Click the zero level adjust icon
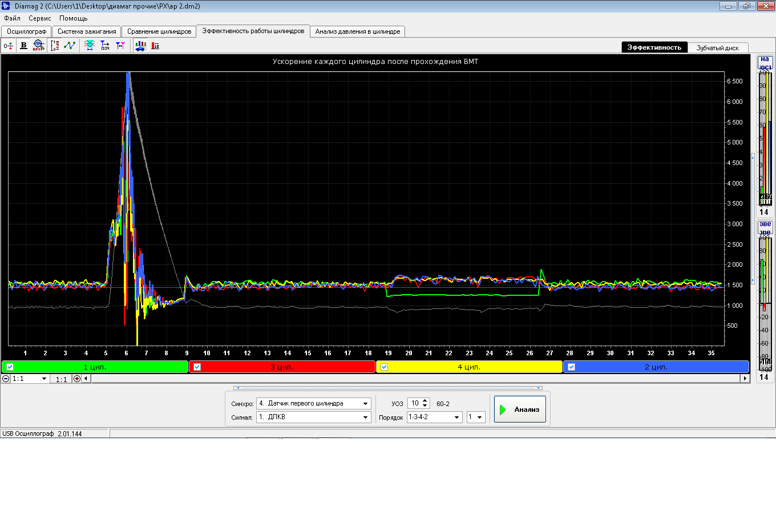776x514 pixels. point(9,46)
